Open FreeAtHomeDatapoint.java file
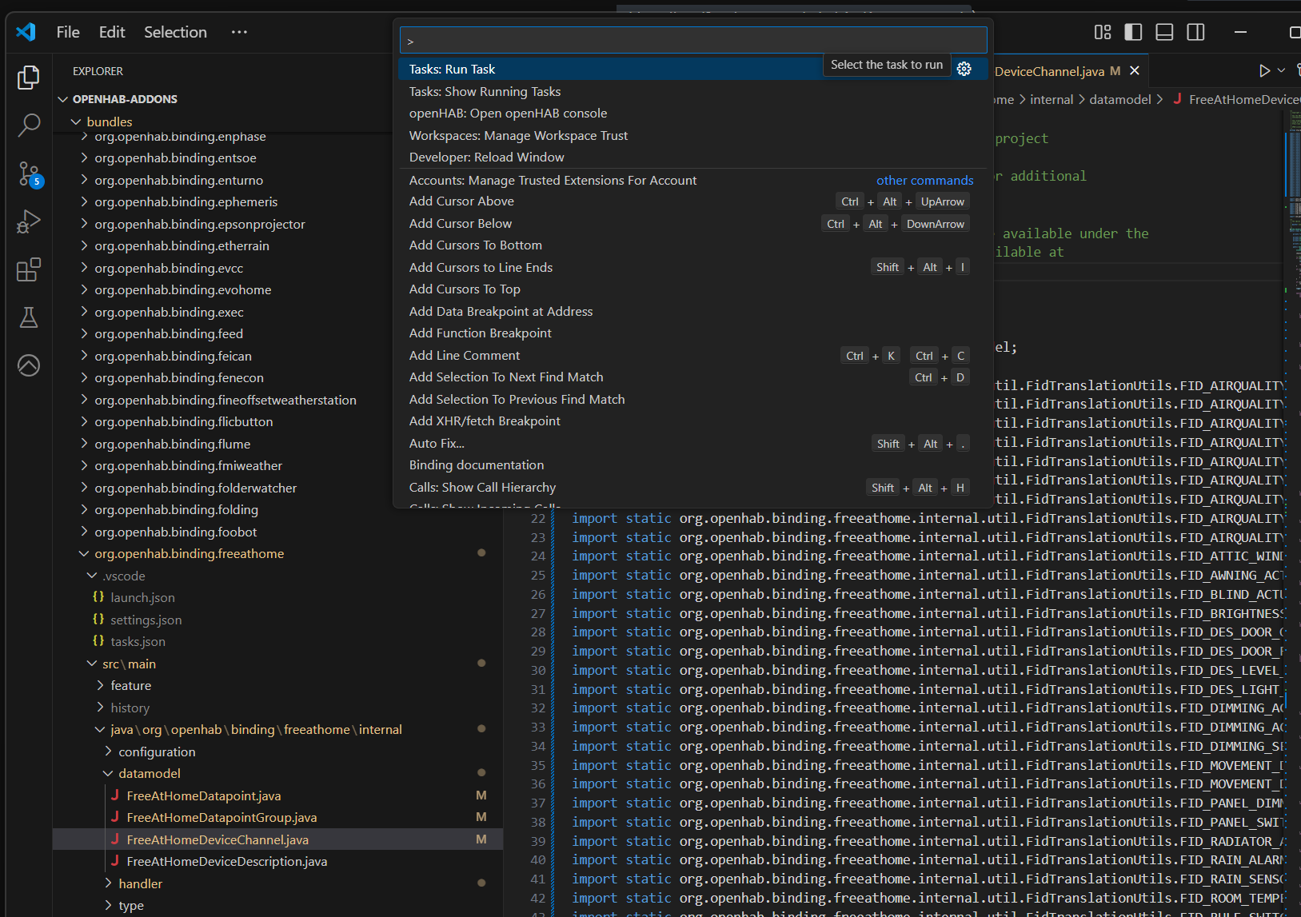This screenshot has height=917, width=1301. pyautogui.click(x=203, y=795)
